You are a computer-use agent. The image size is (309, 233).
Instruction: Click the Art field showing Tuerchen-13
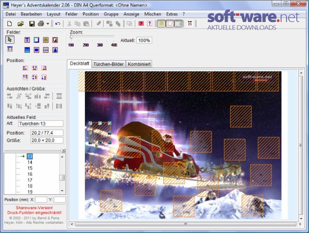(x=41, y=123)
